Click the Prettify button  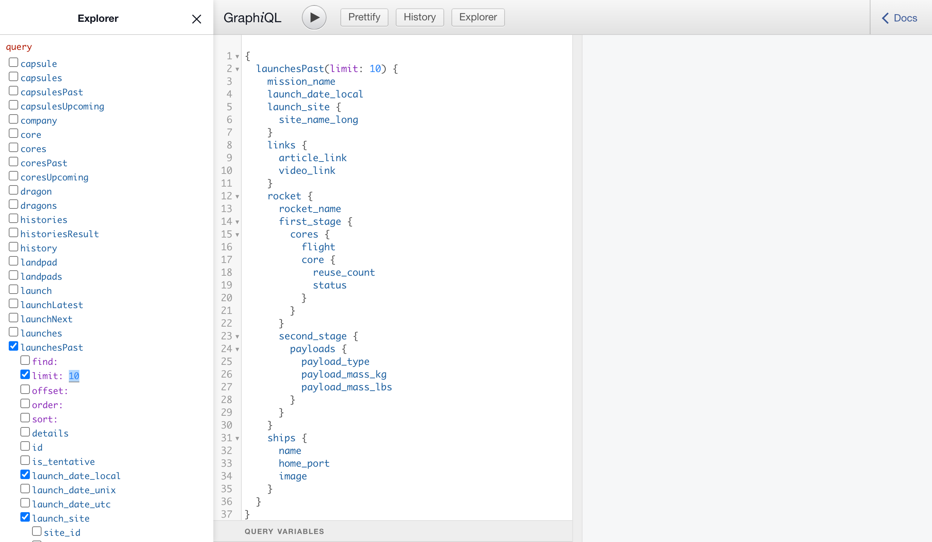tap(364, 17)
